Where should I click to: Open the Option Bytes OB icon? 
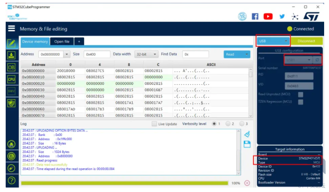tap(11, 67)
